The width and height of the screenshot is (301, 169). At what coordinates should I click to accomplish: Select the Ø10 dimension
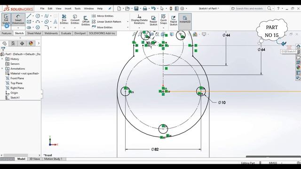[222, 102]
